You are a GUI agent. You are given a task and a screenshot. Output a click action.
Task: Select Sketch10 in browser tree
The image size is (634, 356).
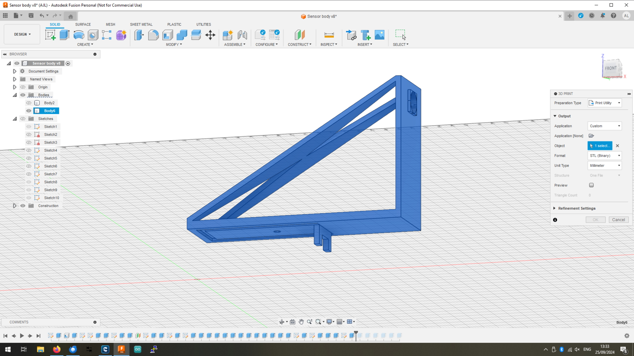pyautogui.click(x=52, y=198)
